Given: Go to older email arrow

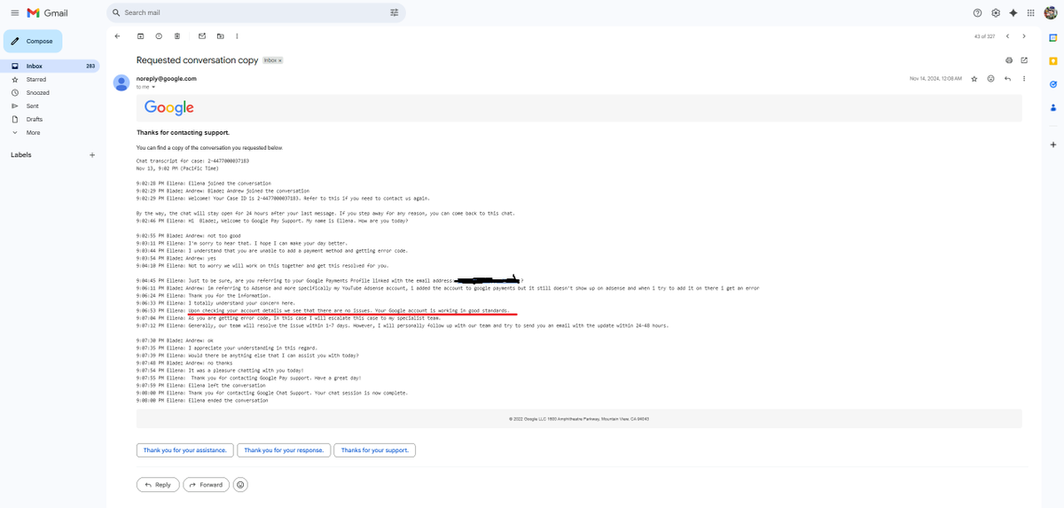Looking at the screenshot, I should [1024, 36].
